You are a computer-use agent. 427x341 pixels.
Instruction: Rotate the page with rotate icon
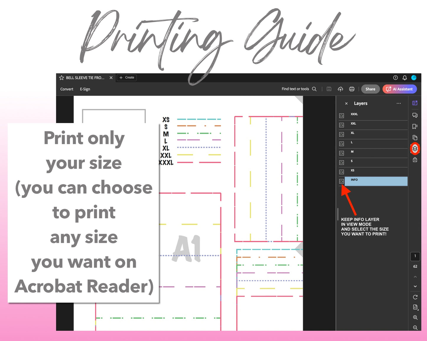click(415, 297)
